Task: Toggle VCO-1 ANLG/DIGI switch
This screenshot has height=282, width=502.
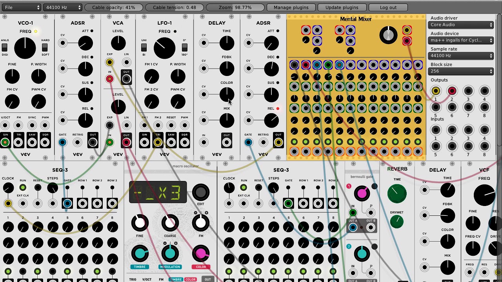Action: (x=5, y=47)
